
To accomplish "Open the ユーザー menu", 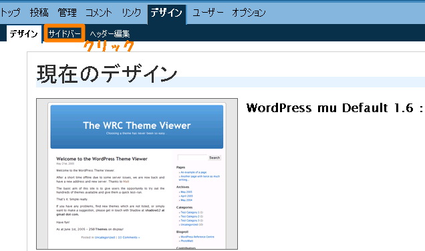I will coord(208,13).
